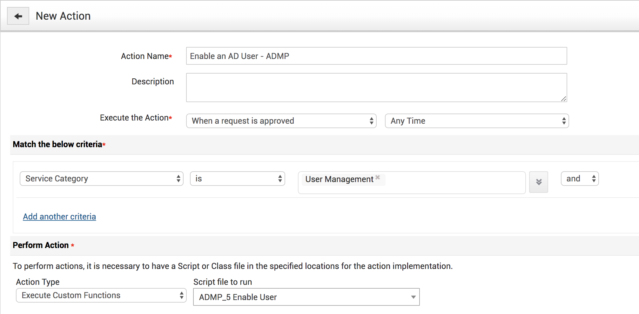This screenshot has width=639, height=314.
Task: Open the Execute Custom Functions dropdown
Action: click(x=101, y=295)
